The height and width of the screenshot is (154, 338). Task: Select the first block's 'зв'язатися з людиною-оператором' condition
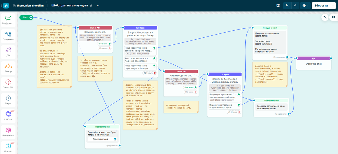[x=140, y=60]
